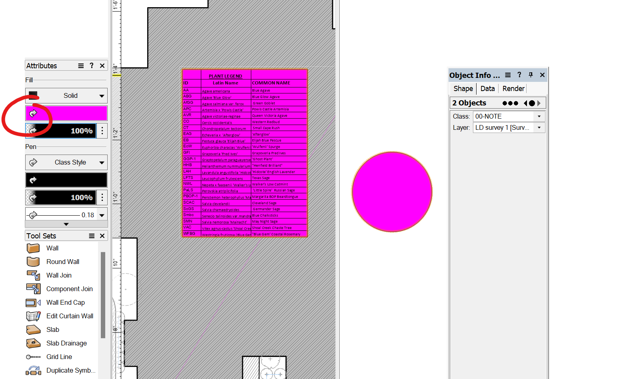The image size is (635, 379).
Task: Open the Attributes palette menu
Action: coord(81,66)
